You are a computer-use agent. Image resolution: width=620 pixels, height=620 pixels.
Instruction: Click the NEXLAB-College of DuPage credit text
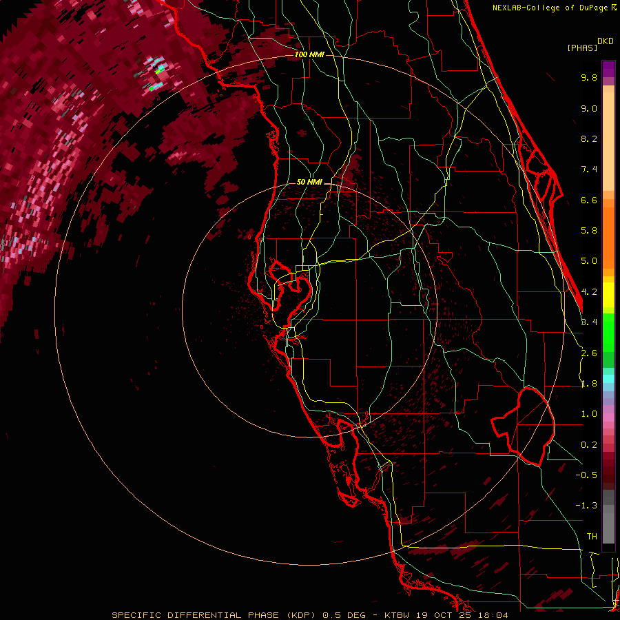550,8
